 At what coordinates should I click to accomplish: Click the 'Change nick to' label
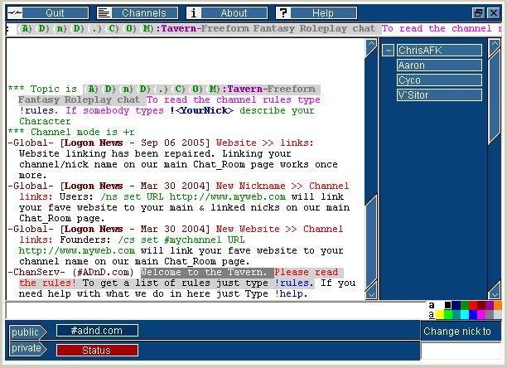457,332
